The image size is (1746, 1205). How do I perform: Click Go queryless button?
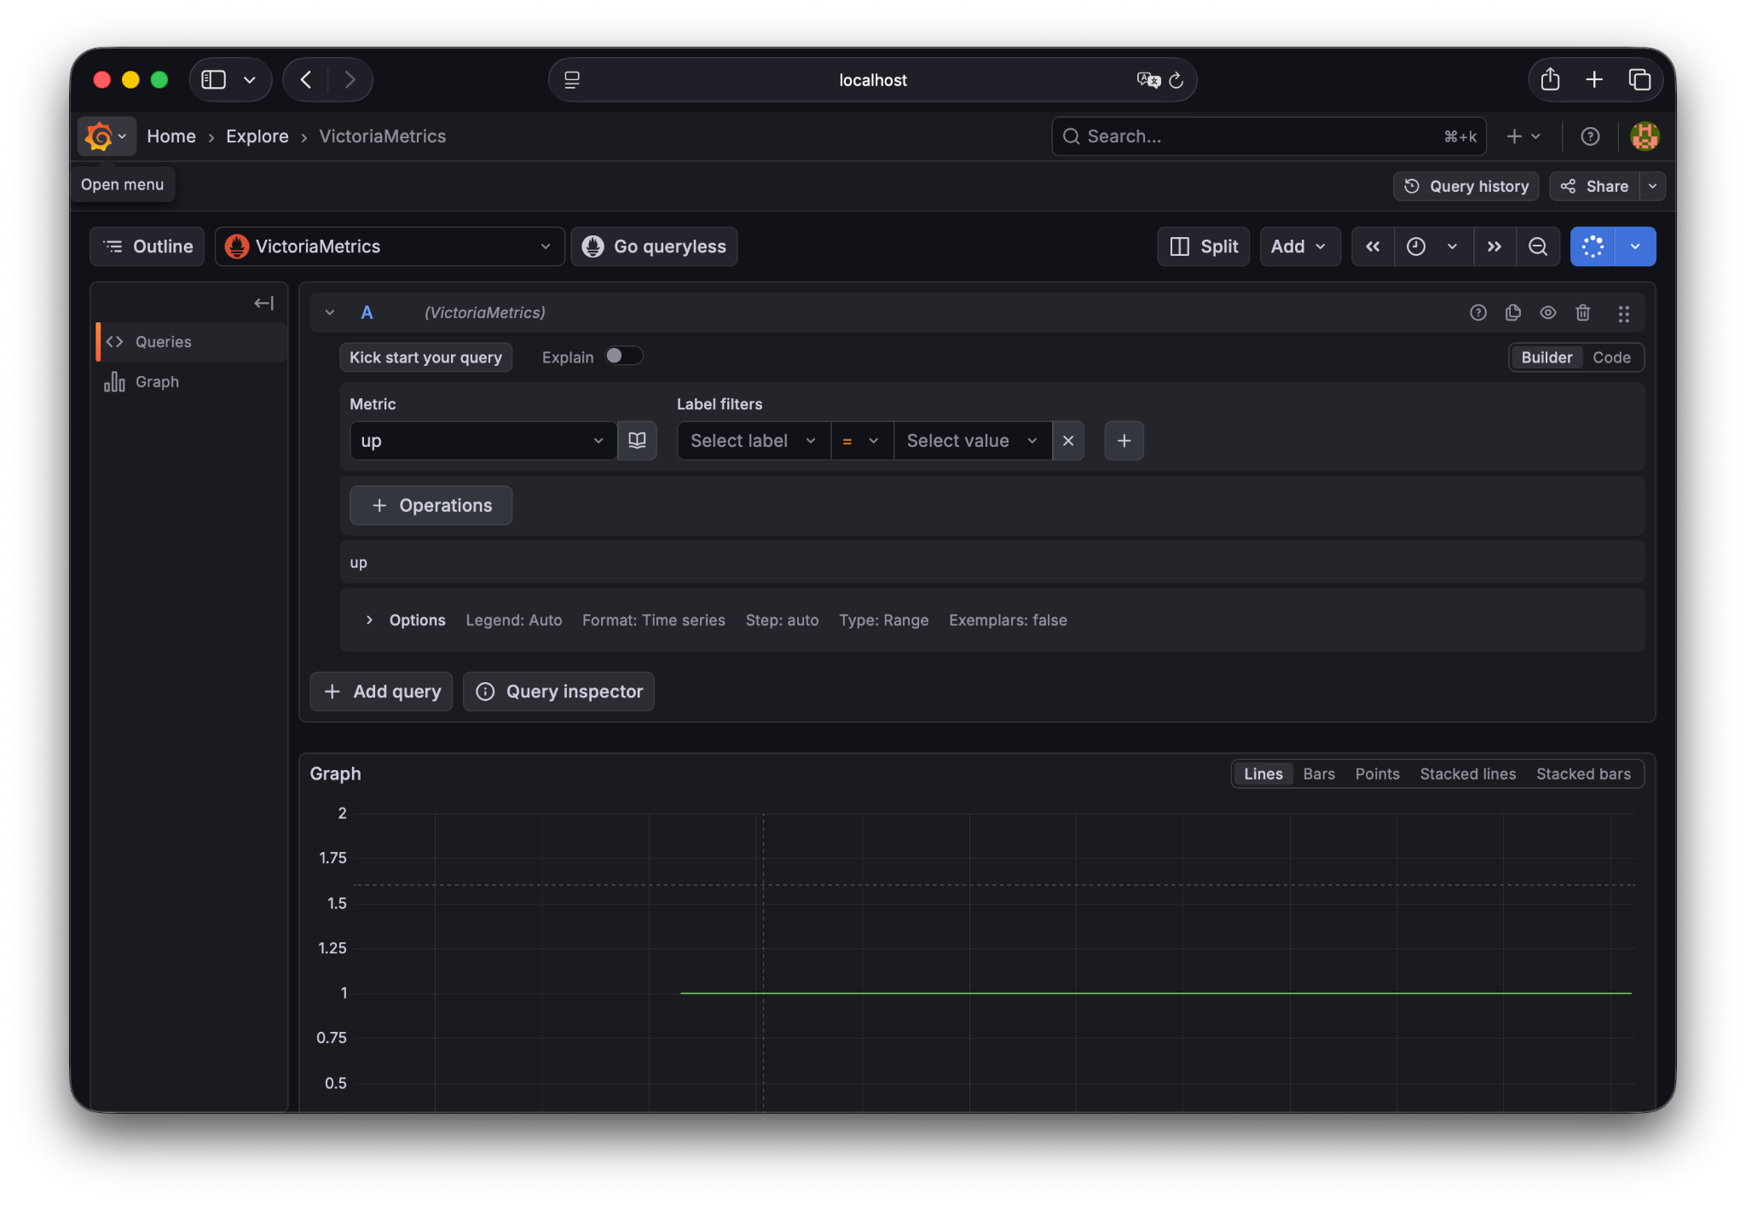point(654,246)
